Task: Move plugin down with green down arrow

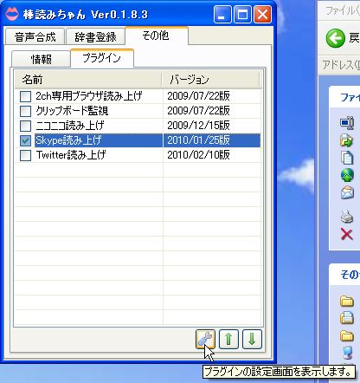Action: [x=252, y=339]
